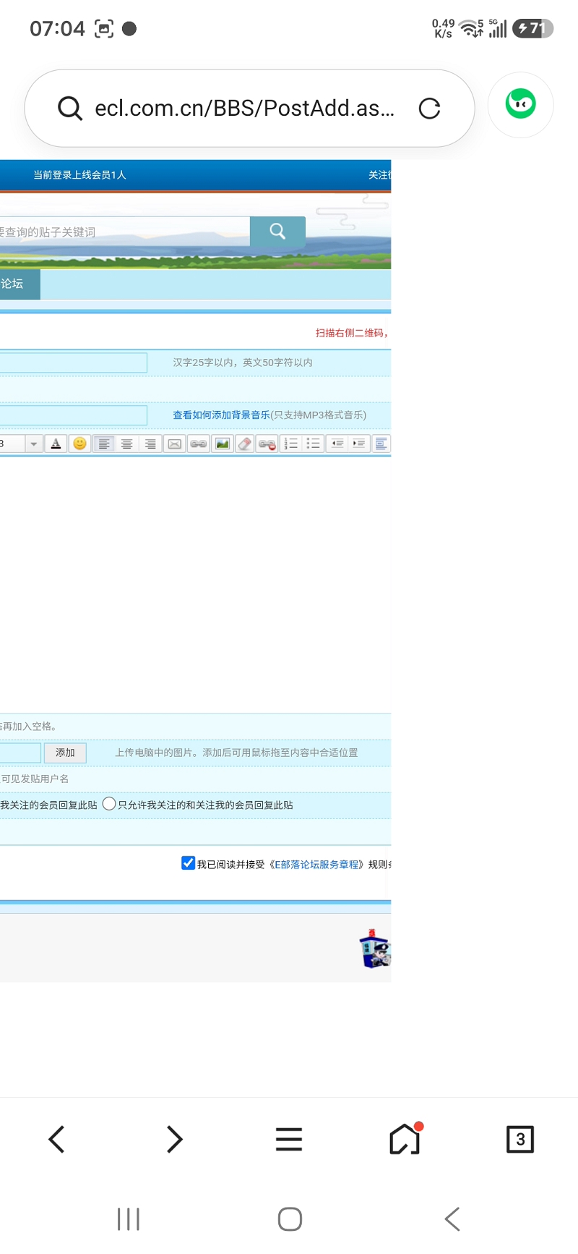Click the blue paragraph block icon
The width and height of the screenshot is (578, 1254).
tap(381, 444)
